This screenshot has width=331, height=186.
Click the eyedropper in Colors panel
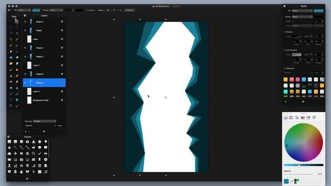(x=292, y=181)
